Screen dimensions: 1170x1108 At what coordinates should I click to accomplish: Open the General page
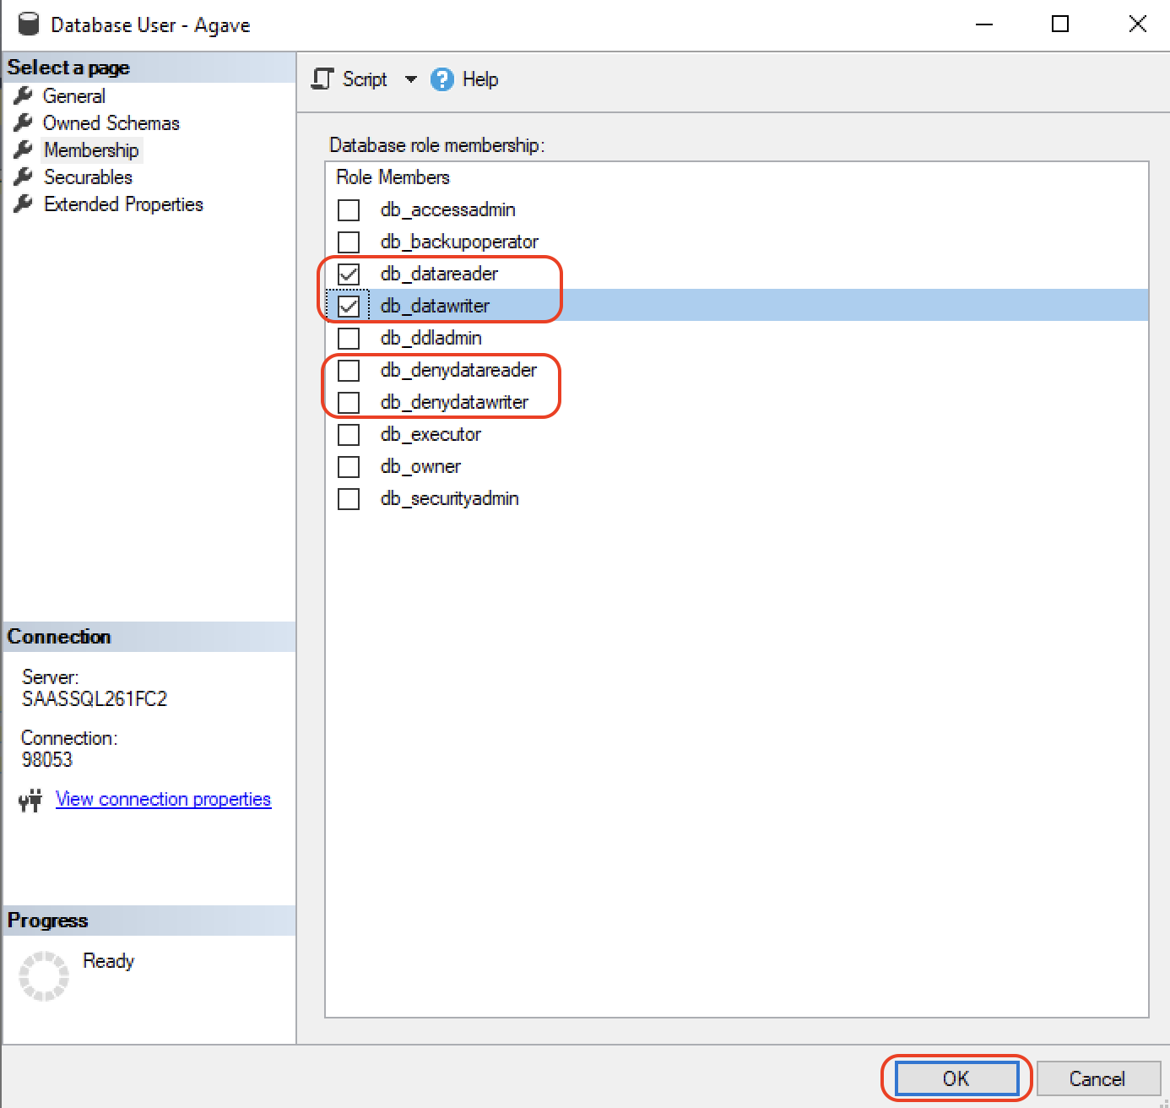[x=74, y=96]
